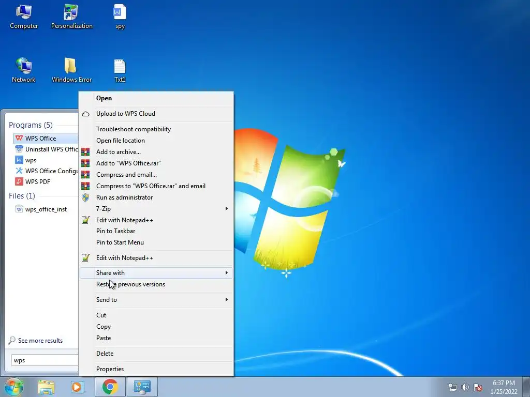
Task: Click the Files (1) group header
Action: click(22, 196)
